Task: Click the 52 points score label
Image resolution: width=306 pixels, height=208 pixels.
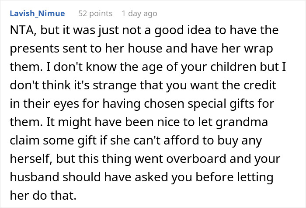Action: click(x=95, y=14)
